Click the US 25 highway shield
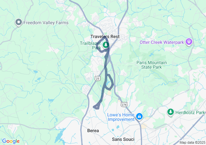206x145 pixels. point(98,79)
